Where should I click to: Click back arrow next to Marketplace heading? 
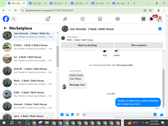(x=5, y=28)
